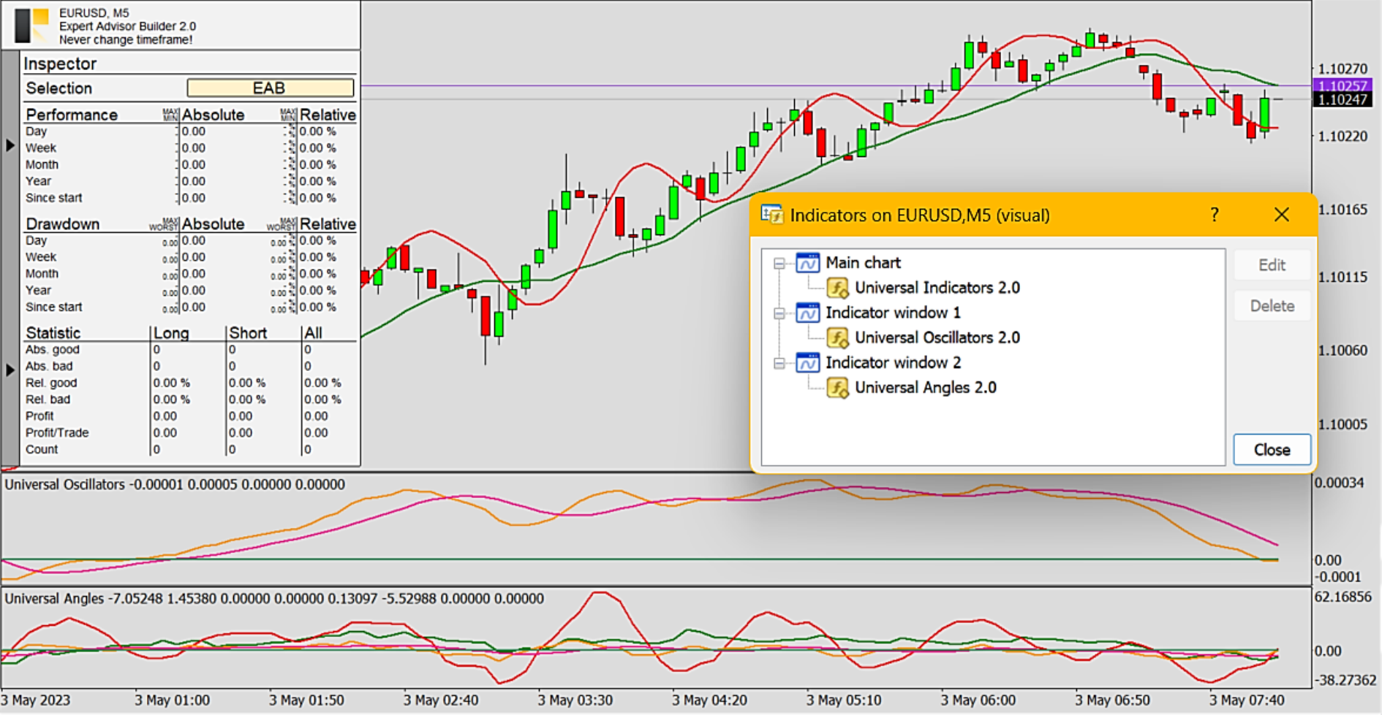Click the Count row label in Statistic
1382x715 pixels.
(42, 449)
